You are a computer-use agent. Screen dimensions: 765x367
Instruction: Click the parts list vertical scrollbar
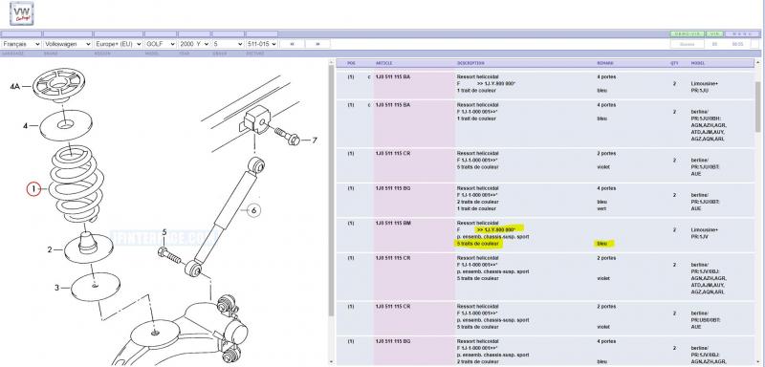click(x=758, y=212)
